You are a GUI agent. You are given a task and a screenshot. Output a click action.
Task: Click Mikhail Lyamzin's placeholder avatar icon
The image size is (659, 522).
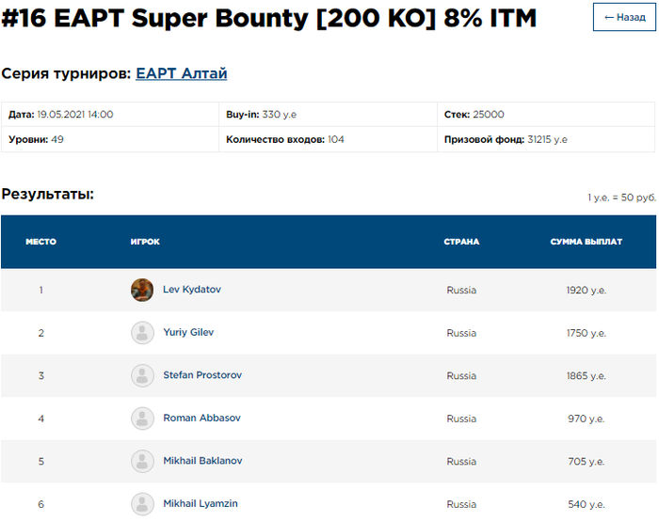[x=142, y=504]
